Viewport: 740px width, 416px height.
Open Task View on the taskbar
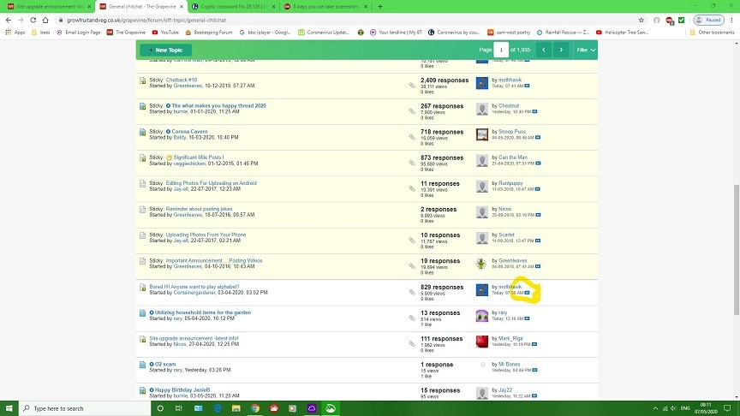(x=179, y=408)
